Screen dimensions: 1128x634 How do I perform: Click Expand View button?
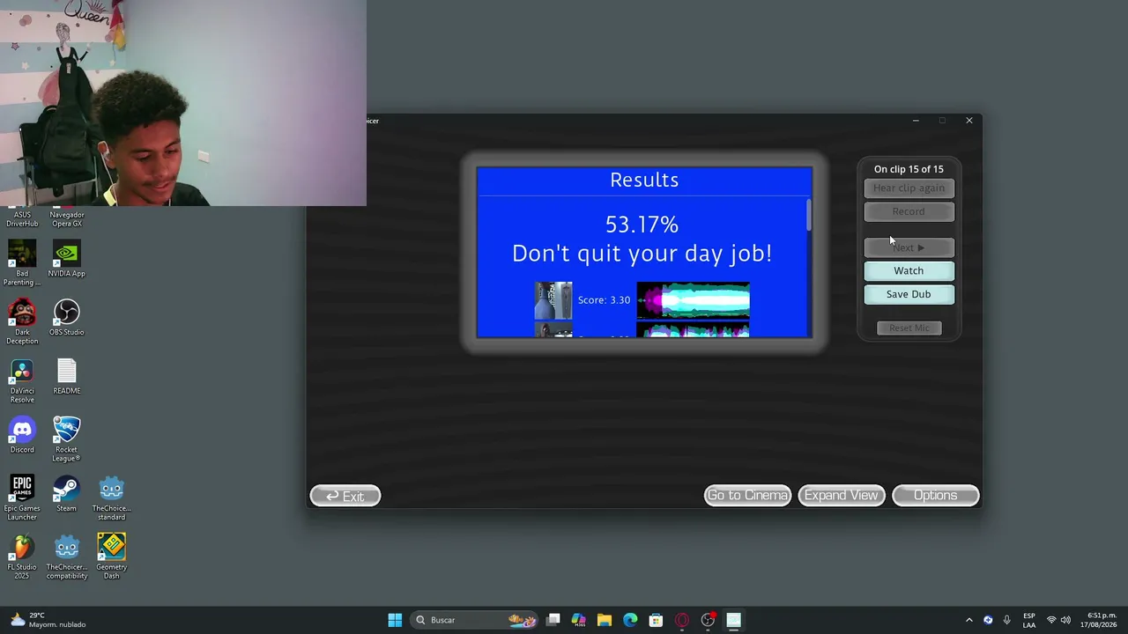[841, 495]
